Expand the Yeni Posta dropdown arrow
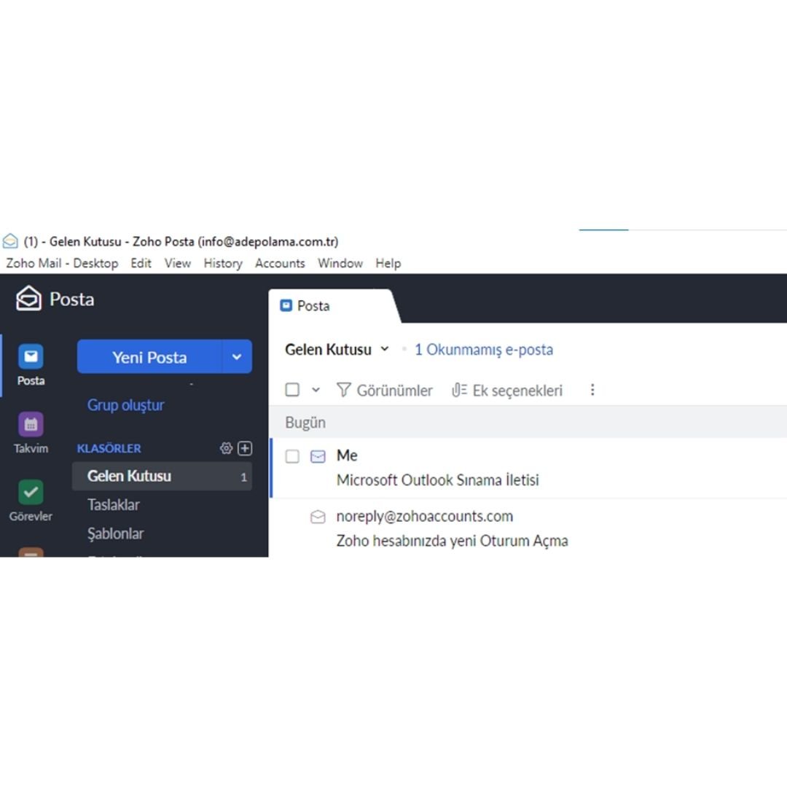 pos(236,357)
